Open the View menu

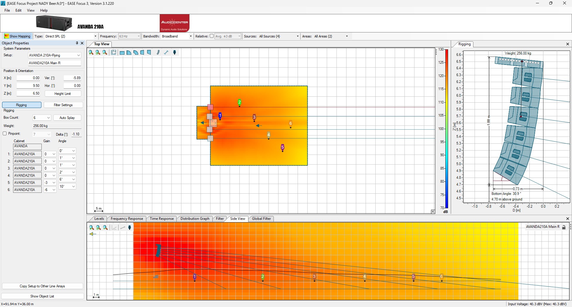[x=31, y=10]
